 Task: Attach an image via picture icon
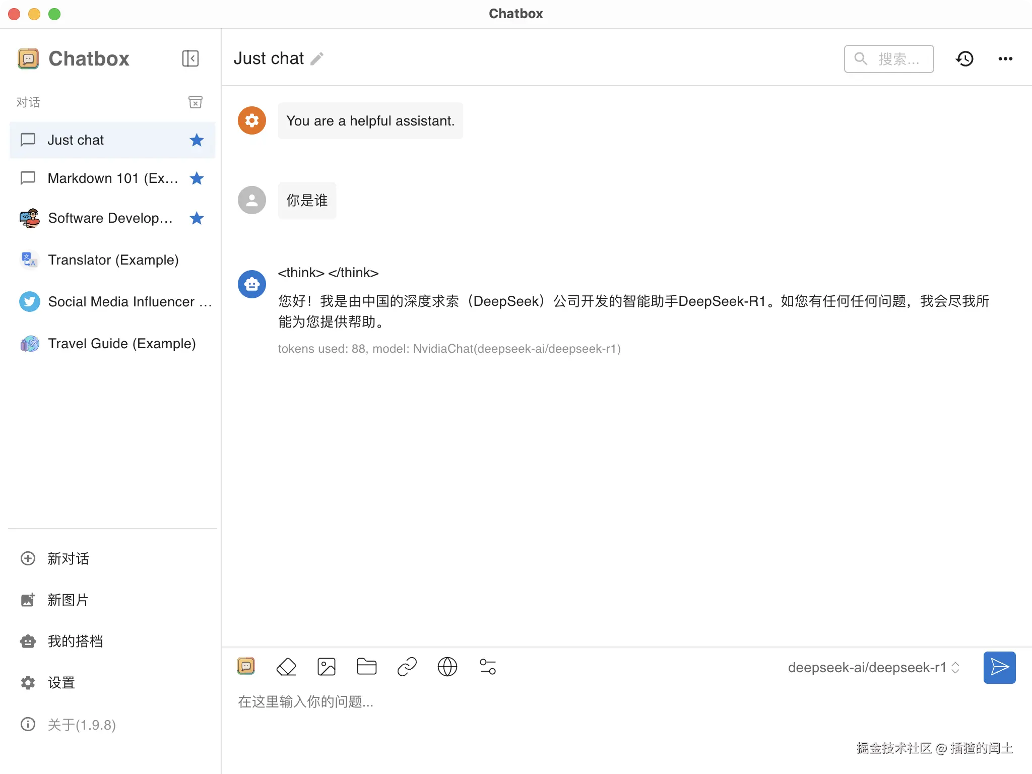[327, 667]
